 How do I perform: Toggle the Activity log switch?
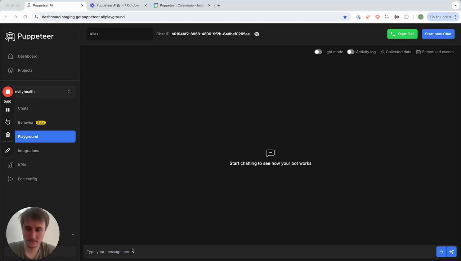pos(351,52)
